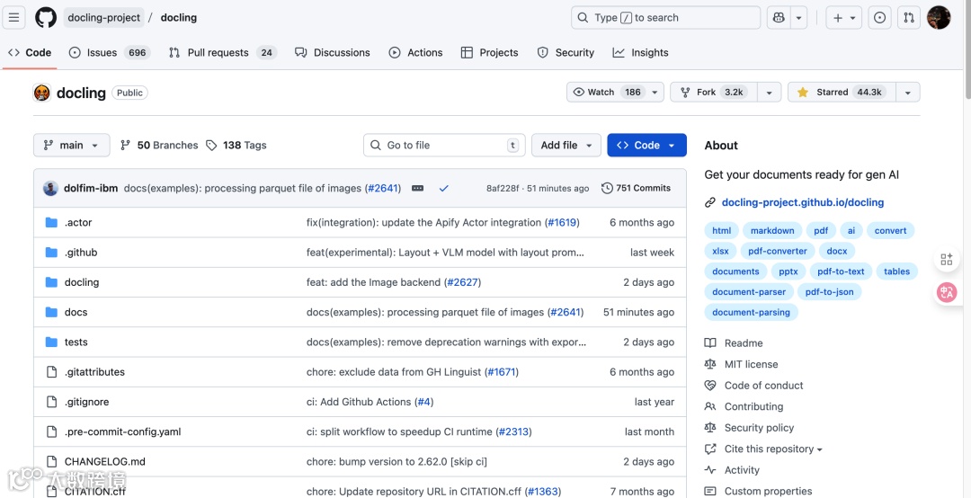Open pull request #2313 link
The width and height of the screenshot is (971, 498).
tap(513, 431)
